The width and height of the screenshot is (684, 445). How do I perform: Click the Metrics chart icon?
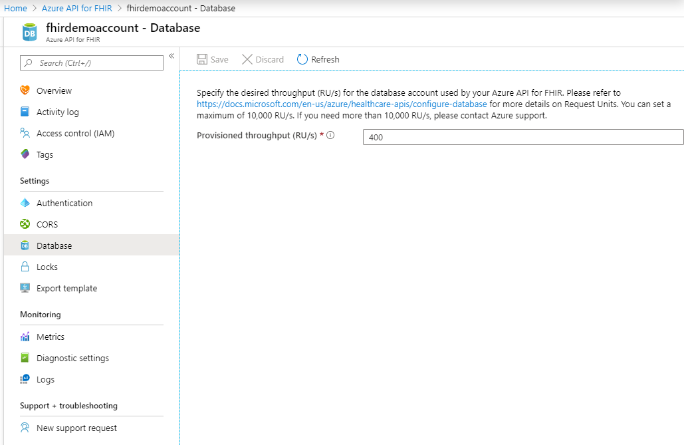coord(25,337)
